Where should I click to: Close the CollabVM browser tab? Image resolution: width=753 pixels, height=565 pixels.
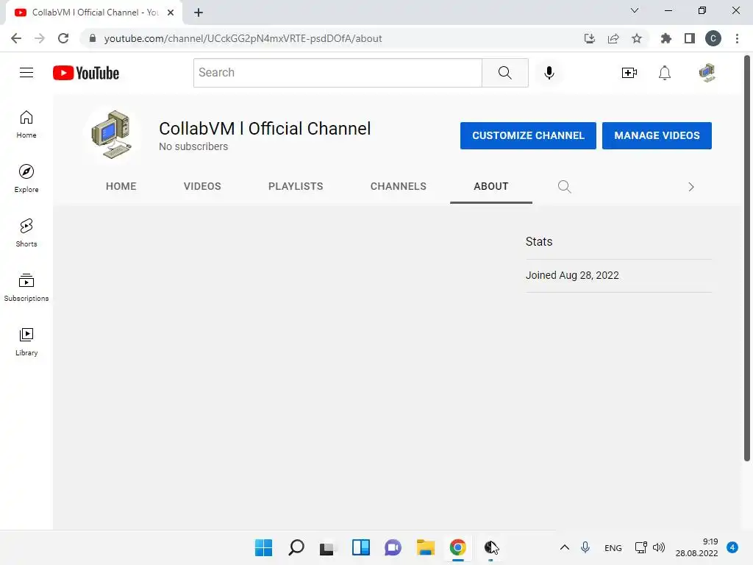point(171,13)
